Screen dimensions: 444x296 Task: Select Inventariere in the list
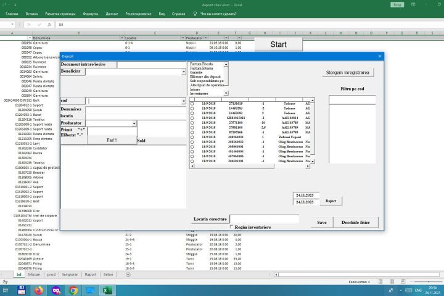pyautogui.click(x=199, y=94)
